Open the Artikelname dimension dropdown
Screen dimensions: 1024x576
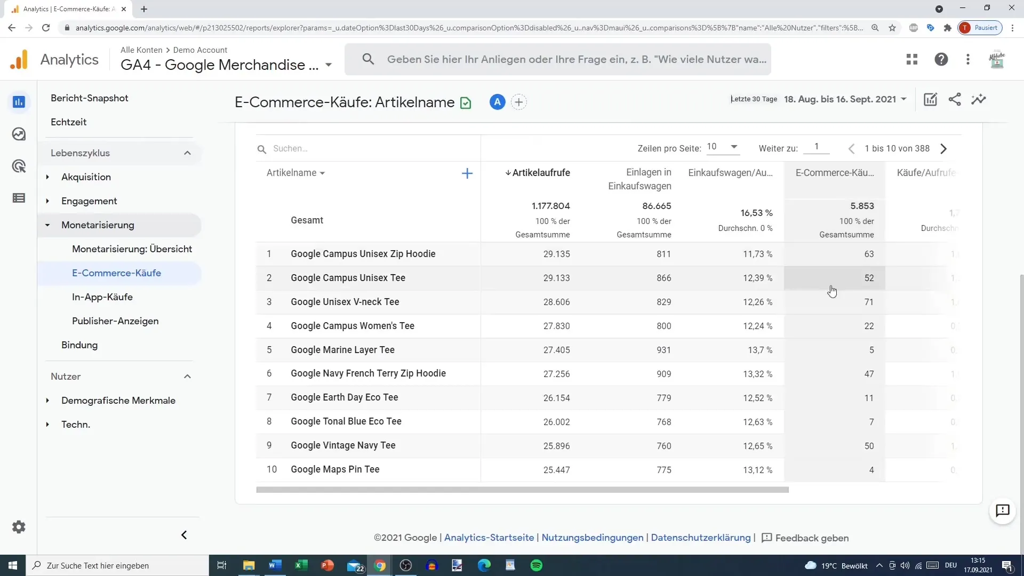(x=296, y=173)
